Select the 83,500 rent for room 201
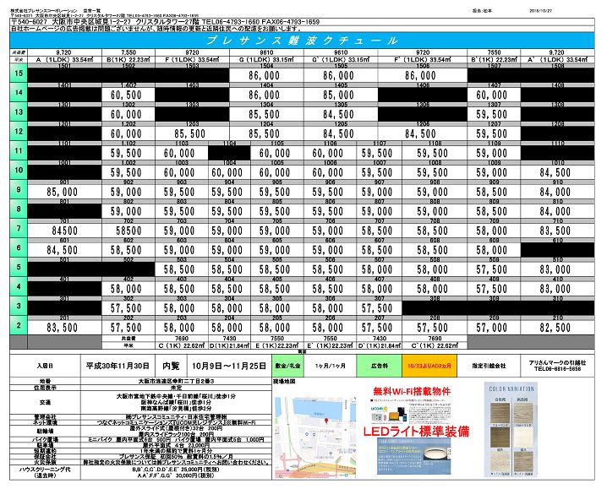The height and width of the screenshot is (489, 607). click(63, 328)
